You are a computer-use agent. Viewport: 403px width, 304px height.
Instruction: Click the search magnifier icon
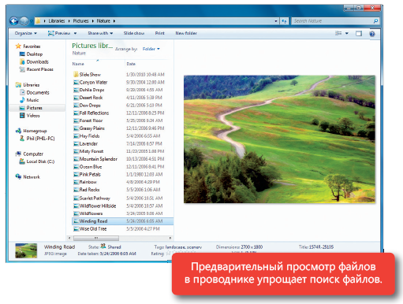tap(375, 20)
